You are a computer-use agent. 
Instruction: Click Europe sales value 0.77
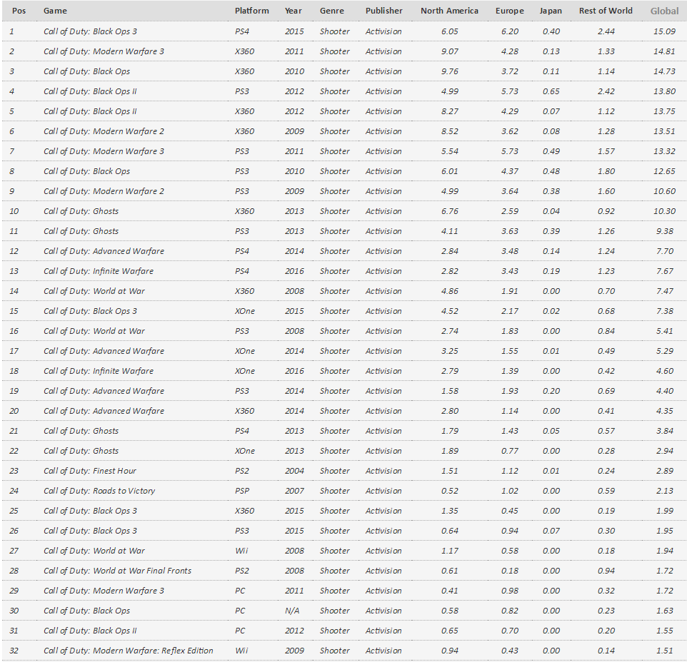click(x=510, y=451)
